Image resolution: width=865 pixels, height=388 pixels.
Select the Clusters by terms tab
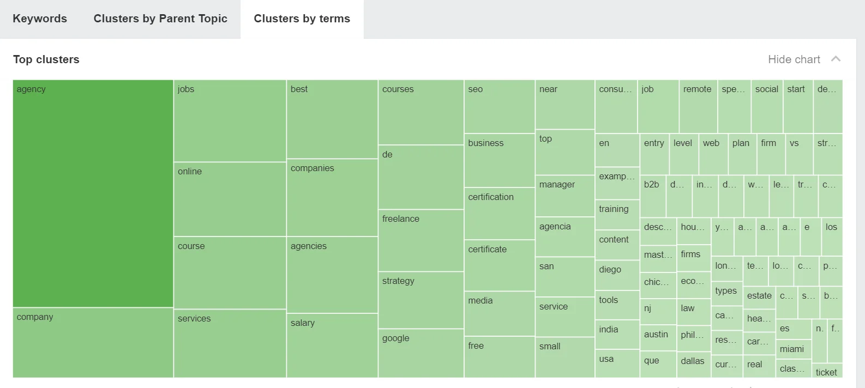302,18
